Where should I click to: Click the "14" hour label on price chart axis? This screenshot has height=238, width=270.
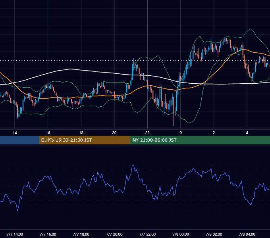pos(15,132)
